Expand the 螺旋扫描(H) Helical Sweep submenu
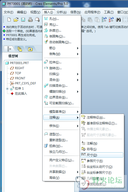This screenshot has height=192, width=128. [62, 92]
